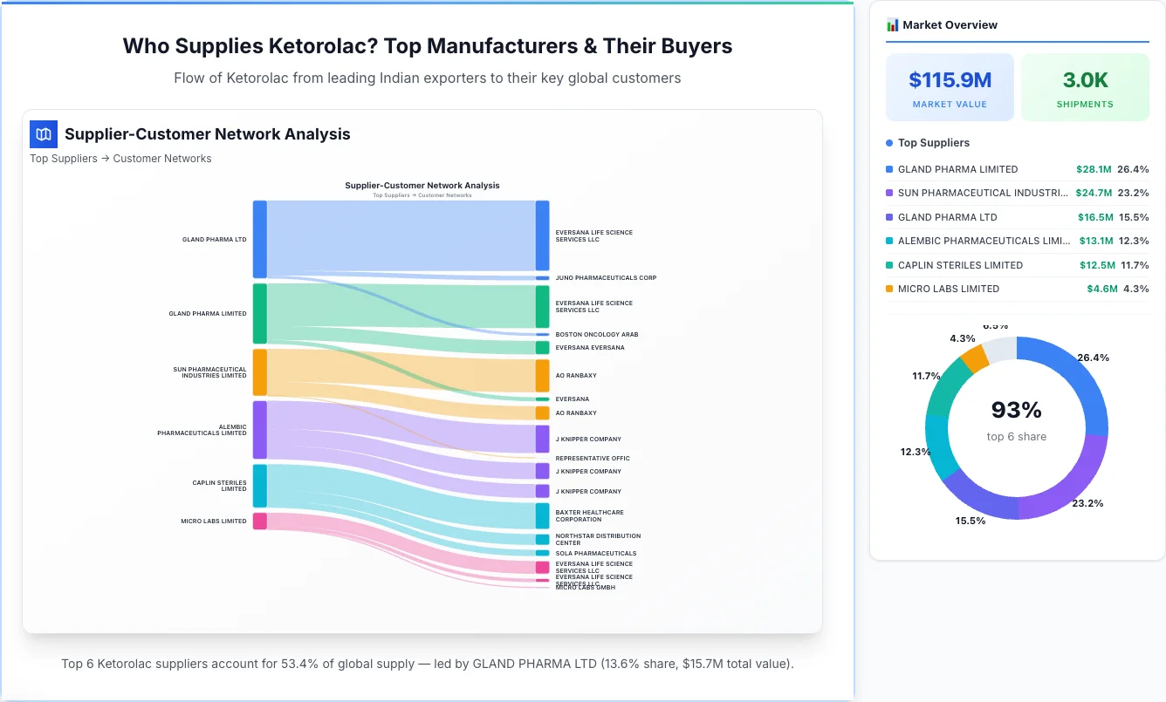Click the blue network analysis icon beside the panel title

43,134
